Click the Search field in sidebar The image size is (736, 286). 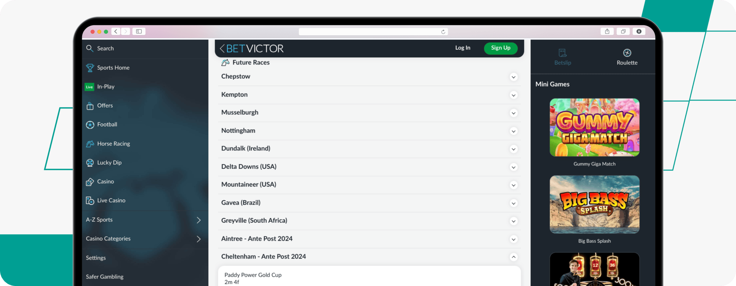[145, 48]
